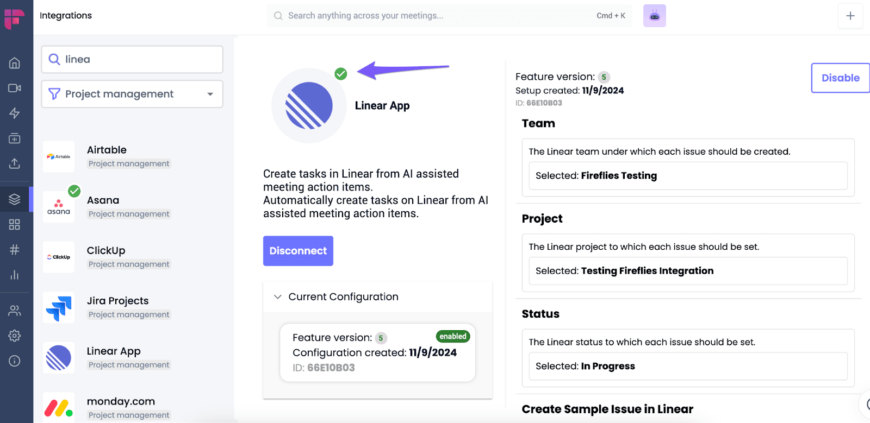Screen dimensions: 870x423
Task: Select the monday.com integration name
Action: click(121, 401)
